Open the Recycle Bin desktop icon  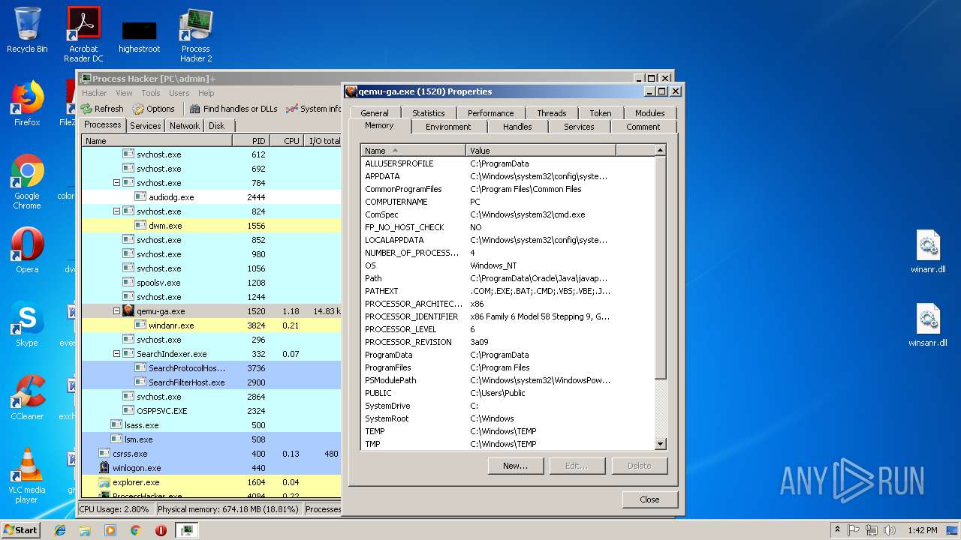[x=27, y=30]
